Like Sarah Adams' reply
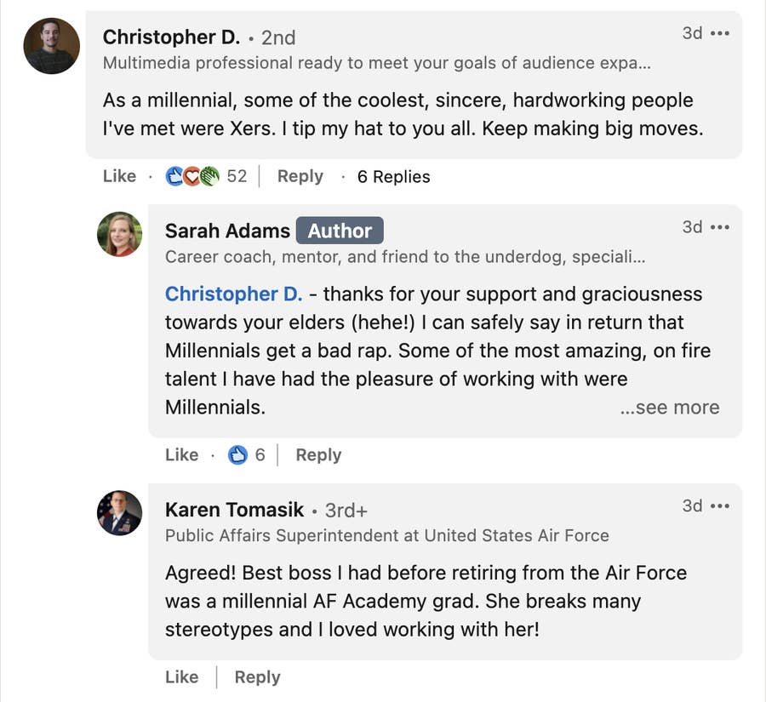Screen dimensions: 766x702 pyautogui.click(x=181, y=455)
